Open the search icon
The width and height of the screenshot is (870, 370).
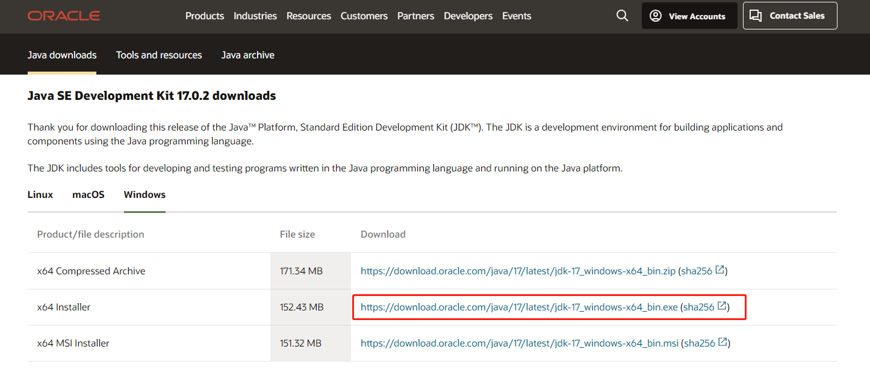[x=623, y=16]
